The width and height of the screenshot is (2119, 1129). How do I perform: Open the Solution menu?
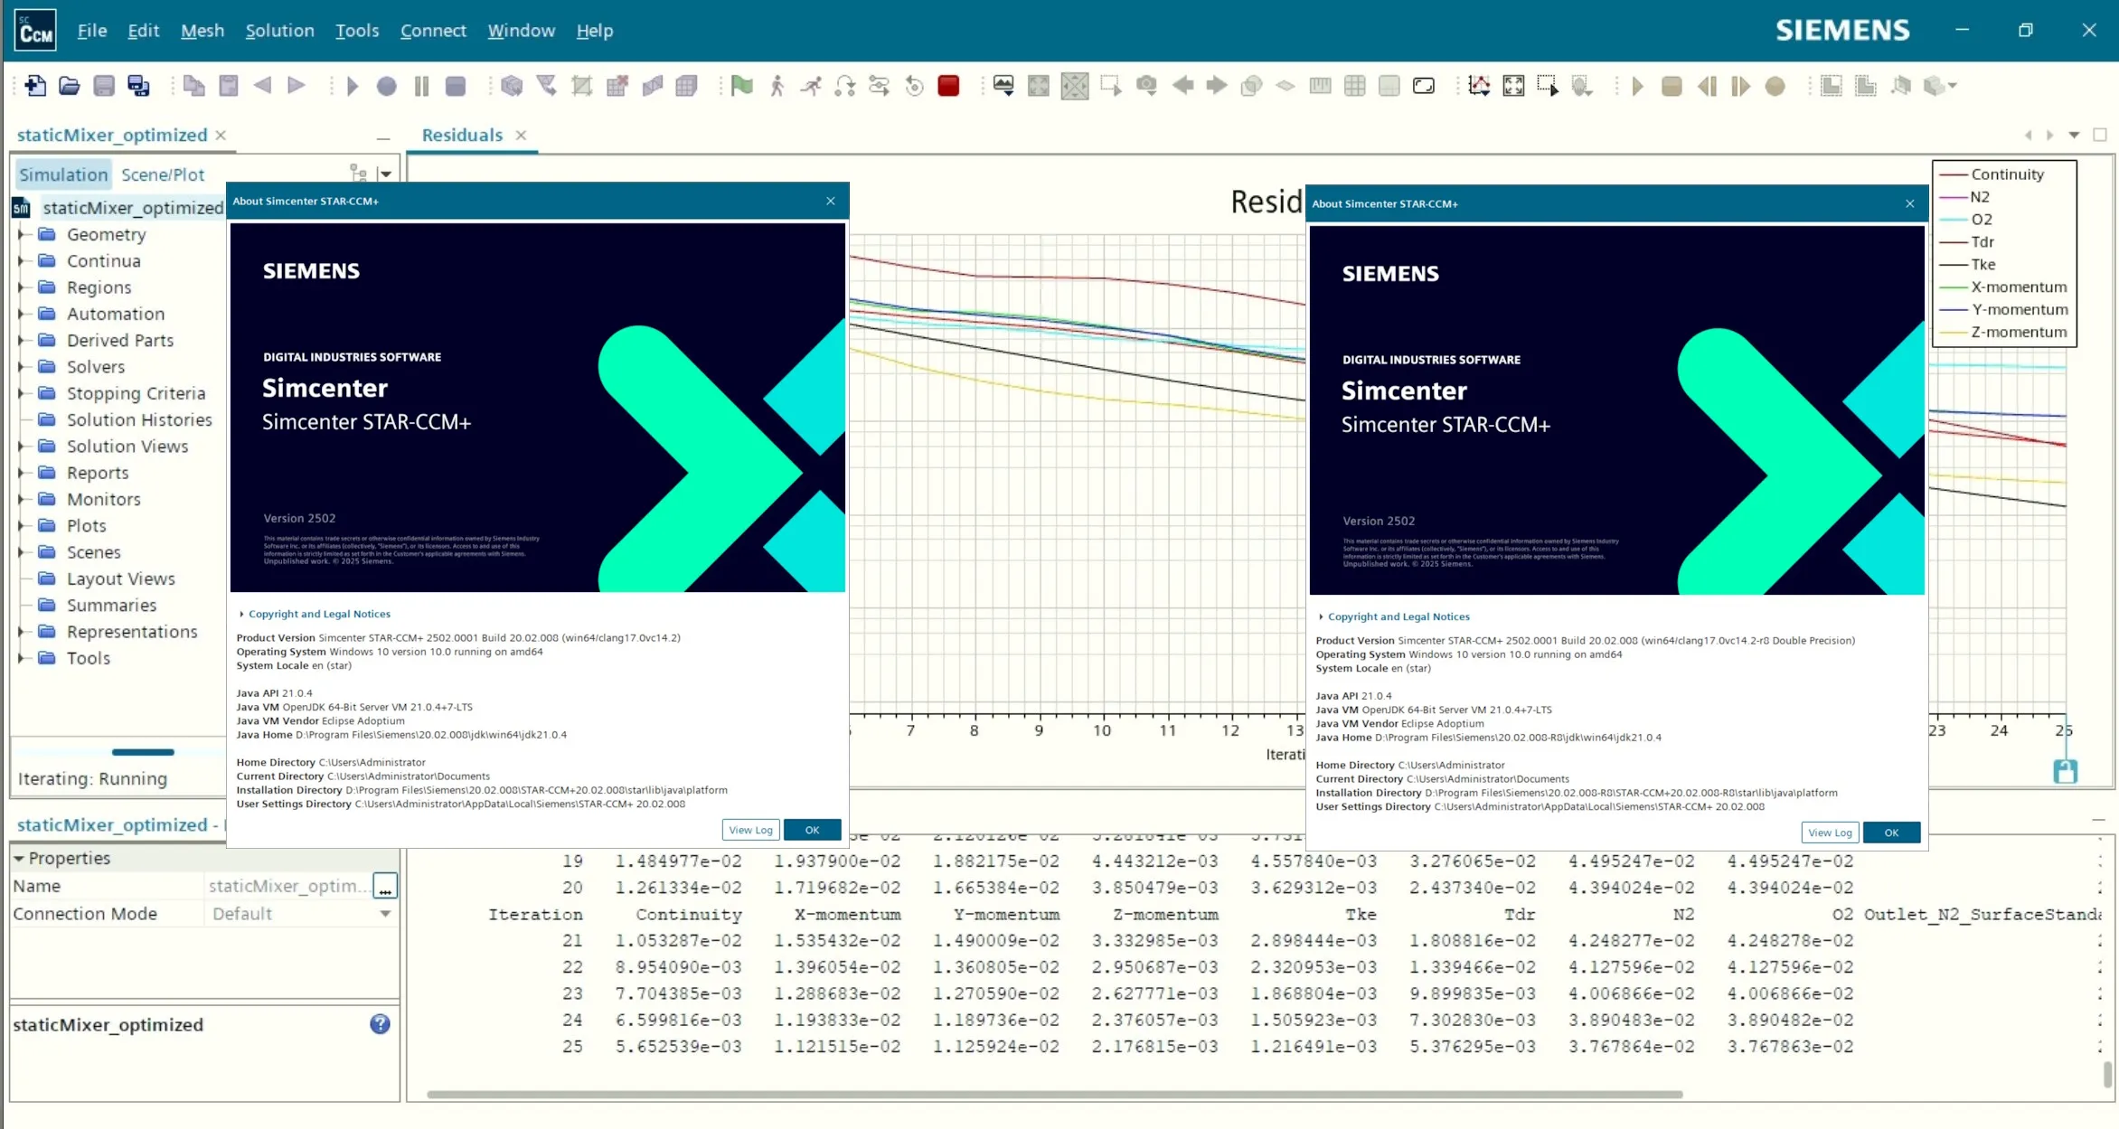(280, 31)
